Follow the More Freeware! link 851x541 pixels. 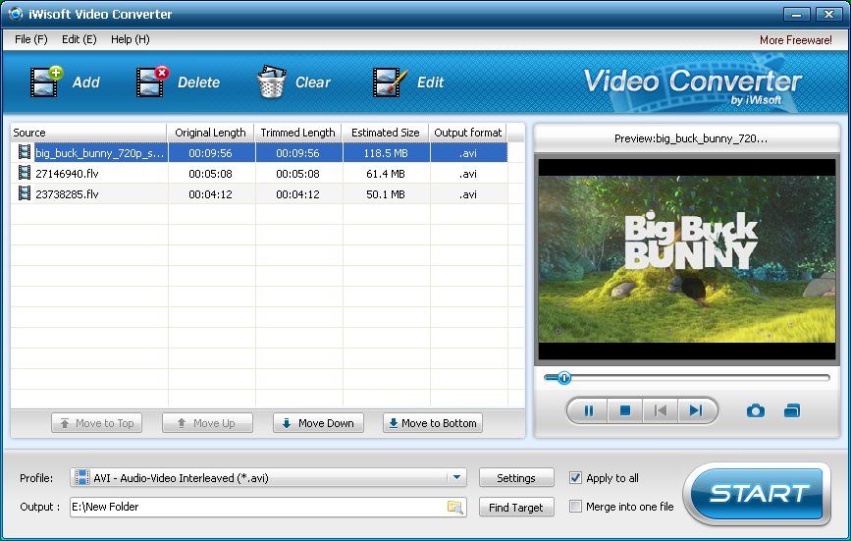point(796,39)
